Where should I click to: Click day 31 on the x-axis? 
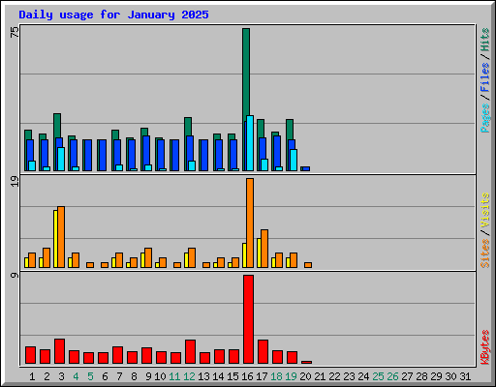click(465, 376)
